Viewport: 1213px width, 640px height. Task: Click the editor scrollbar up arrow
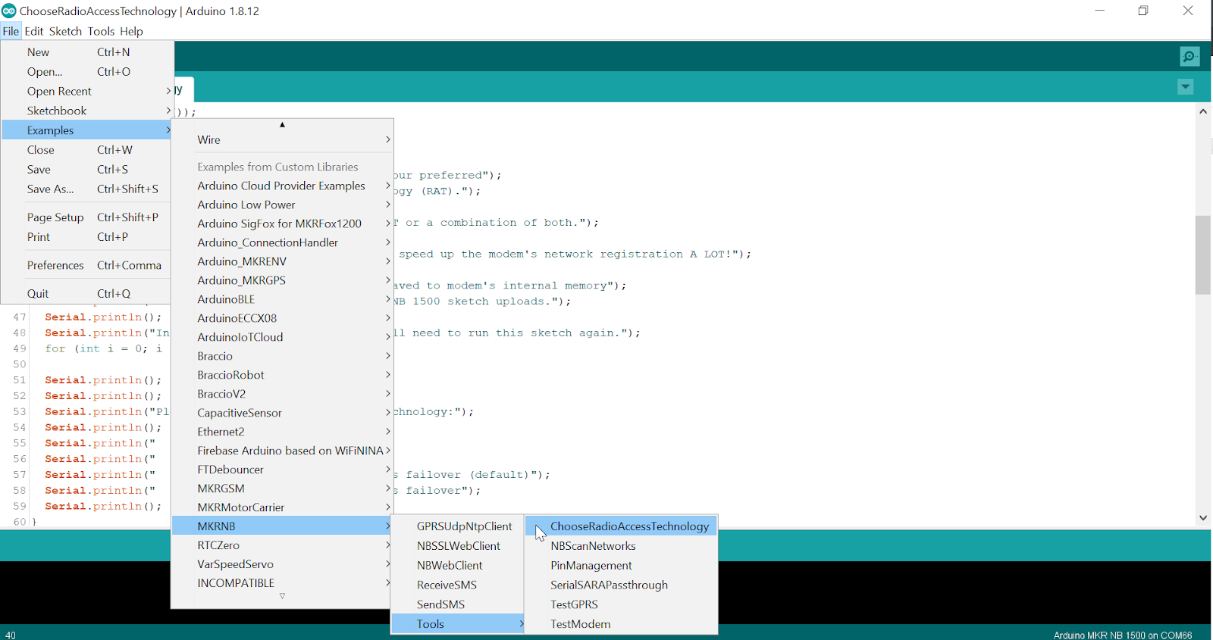coord(1202,111)
